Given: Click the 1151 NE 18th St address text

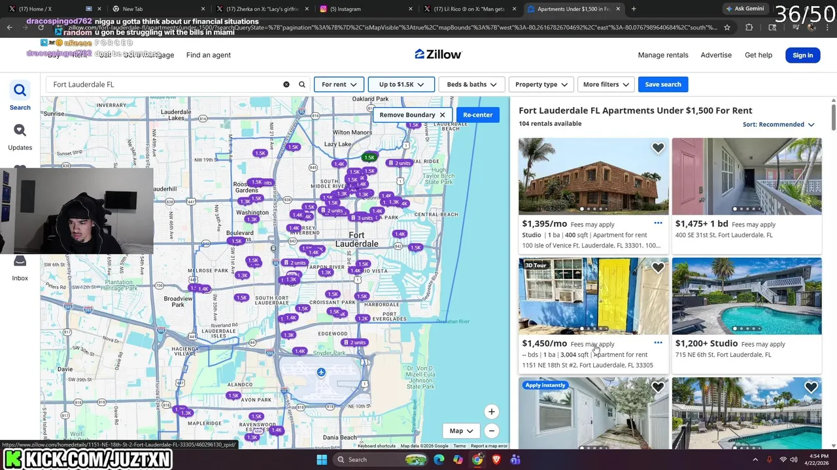Looking at the screenshot, I should [x=587, y=365].
